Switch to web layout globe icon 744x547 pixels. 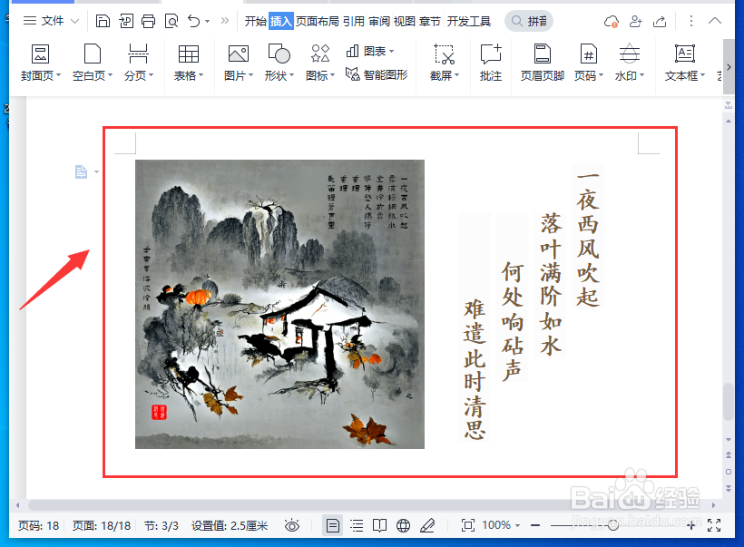(x=404, y=525)
